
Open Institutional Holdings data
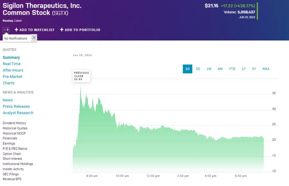(18, 164)
